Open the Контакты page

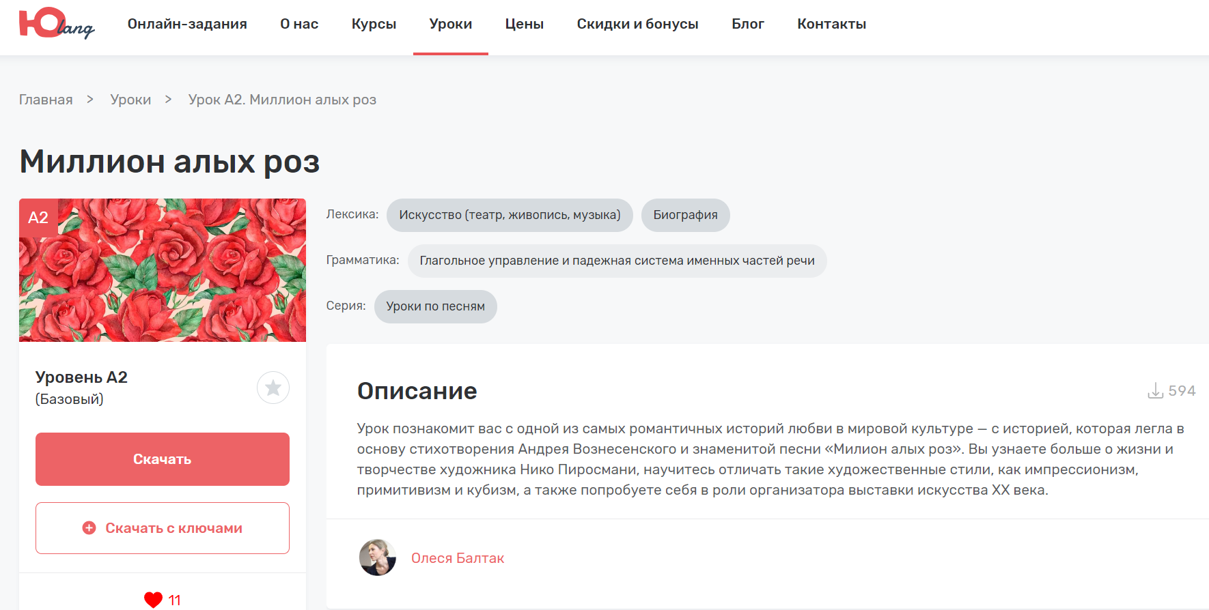[x=831, y=24]
